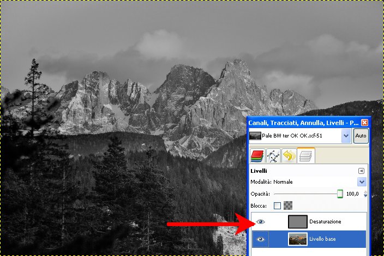Screen dimensions: 384x256
Task: Toggle visibility of Livello base layer
Action: coord(260,239)
